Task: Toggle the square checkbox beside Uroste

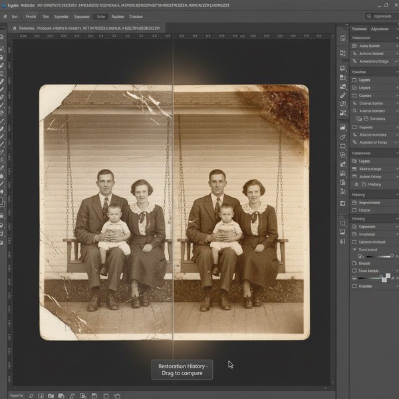Action: coord(354,210)
